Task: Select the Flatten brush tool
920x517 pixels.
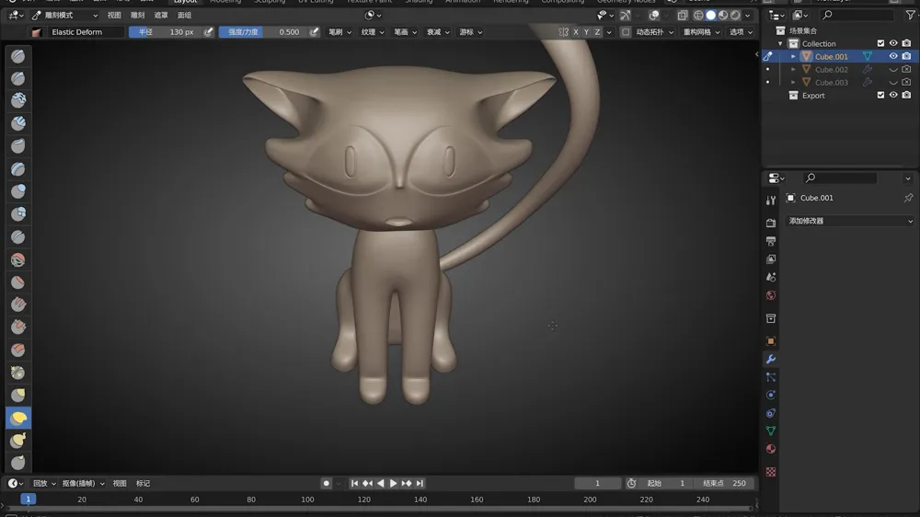Action: click(x=18, y=282)
